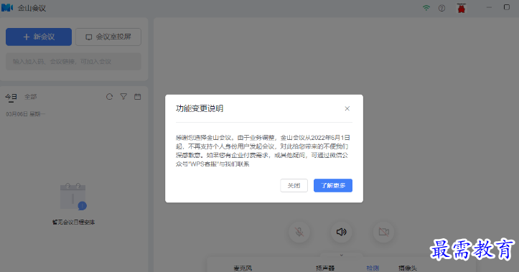Click the 扬声器 label
This screenshot has width=519, height=272.
tap(325, 268)
